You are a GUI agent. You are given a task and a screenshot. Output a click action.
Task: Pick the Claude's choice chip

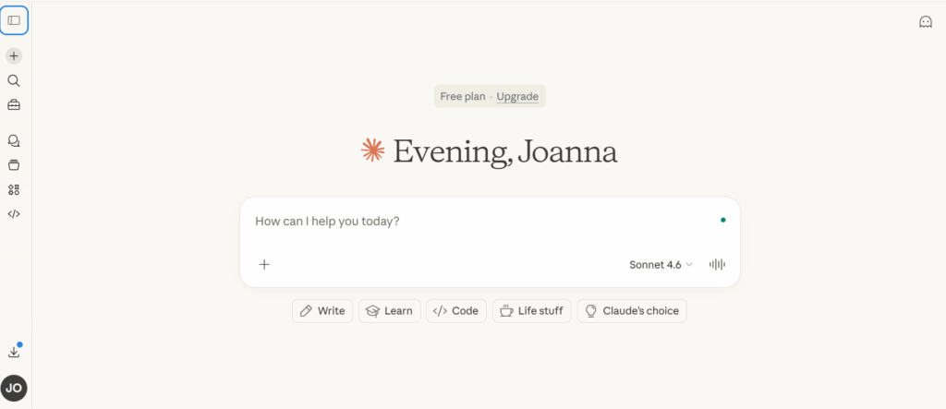[x=632, y=311]
